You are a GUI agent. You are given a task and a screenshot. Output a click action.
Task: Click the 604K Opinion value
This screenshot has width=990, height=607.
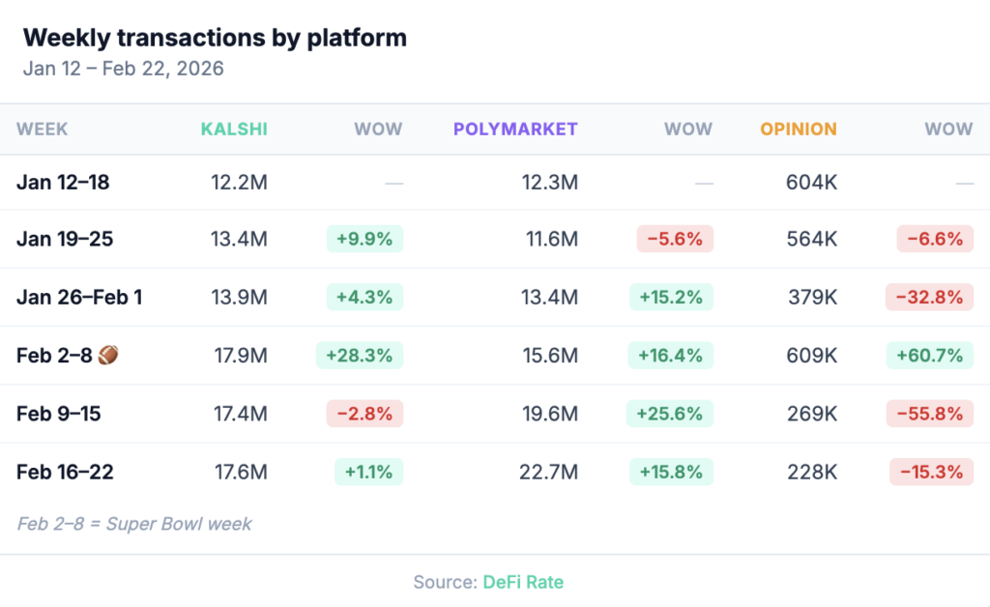[x=811, y=182]
